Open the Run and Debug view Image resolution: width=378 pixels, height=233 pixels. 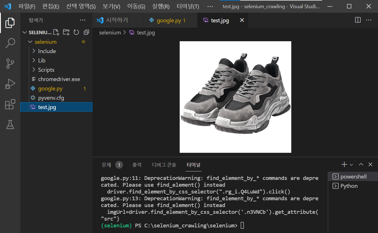coord(10,84)
